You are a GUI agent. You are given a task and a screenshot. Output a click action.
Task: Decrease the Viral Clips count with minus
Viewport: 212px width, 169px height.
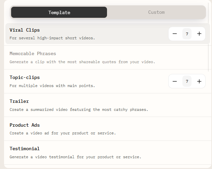click(175, 34)
